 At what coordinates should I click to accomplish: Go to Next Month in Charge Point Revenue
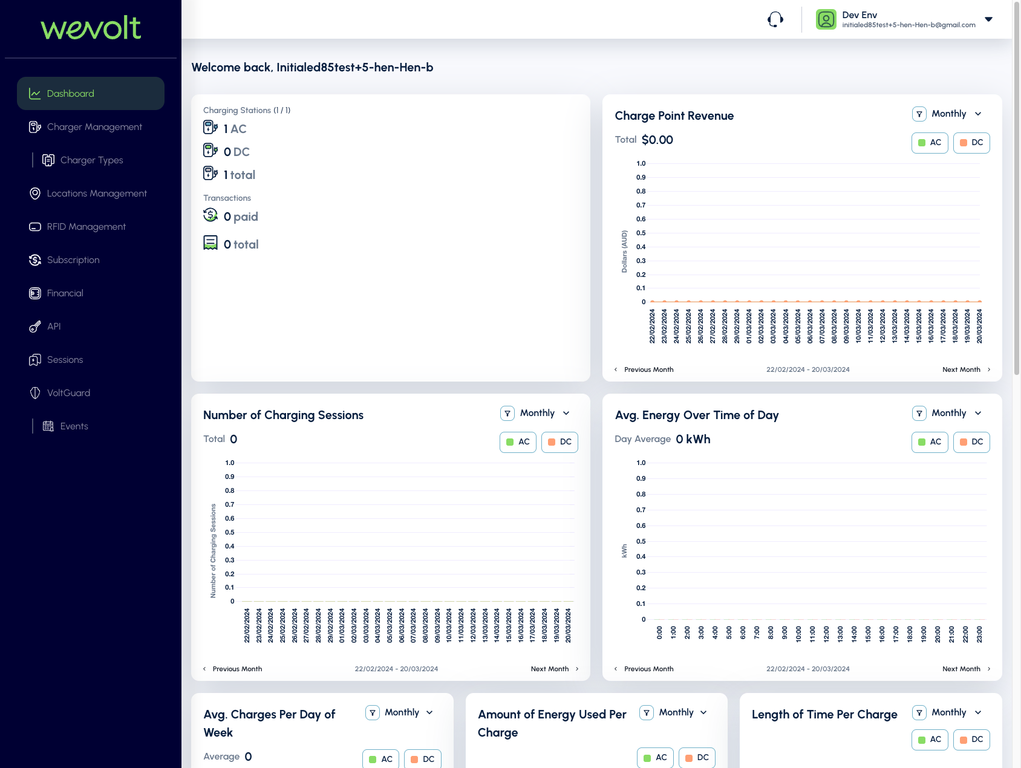coord(967,369)
